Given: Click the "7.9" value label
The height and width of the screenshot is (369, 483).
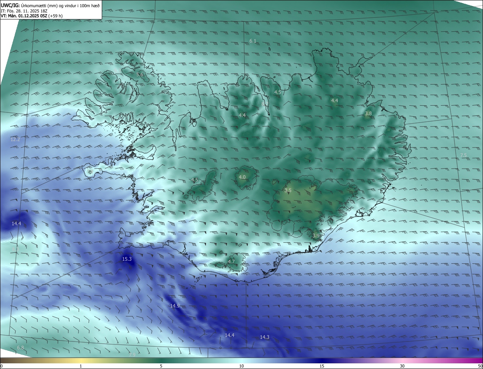Looking at the screenshot, I should 132,355.
